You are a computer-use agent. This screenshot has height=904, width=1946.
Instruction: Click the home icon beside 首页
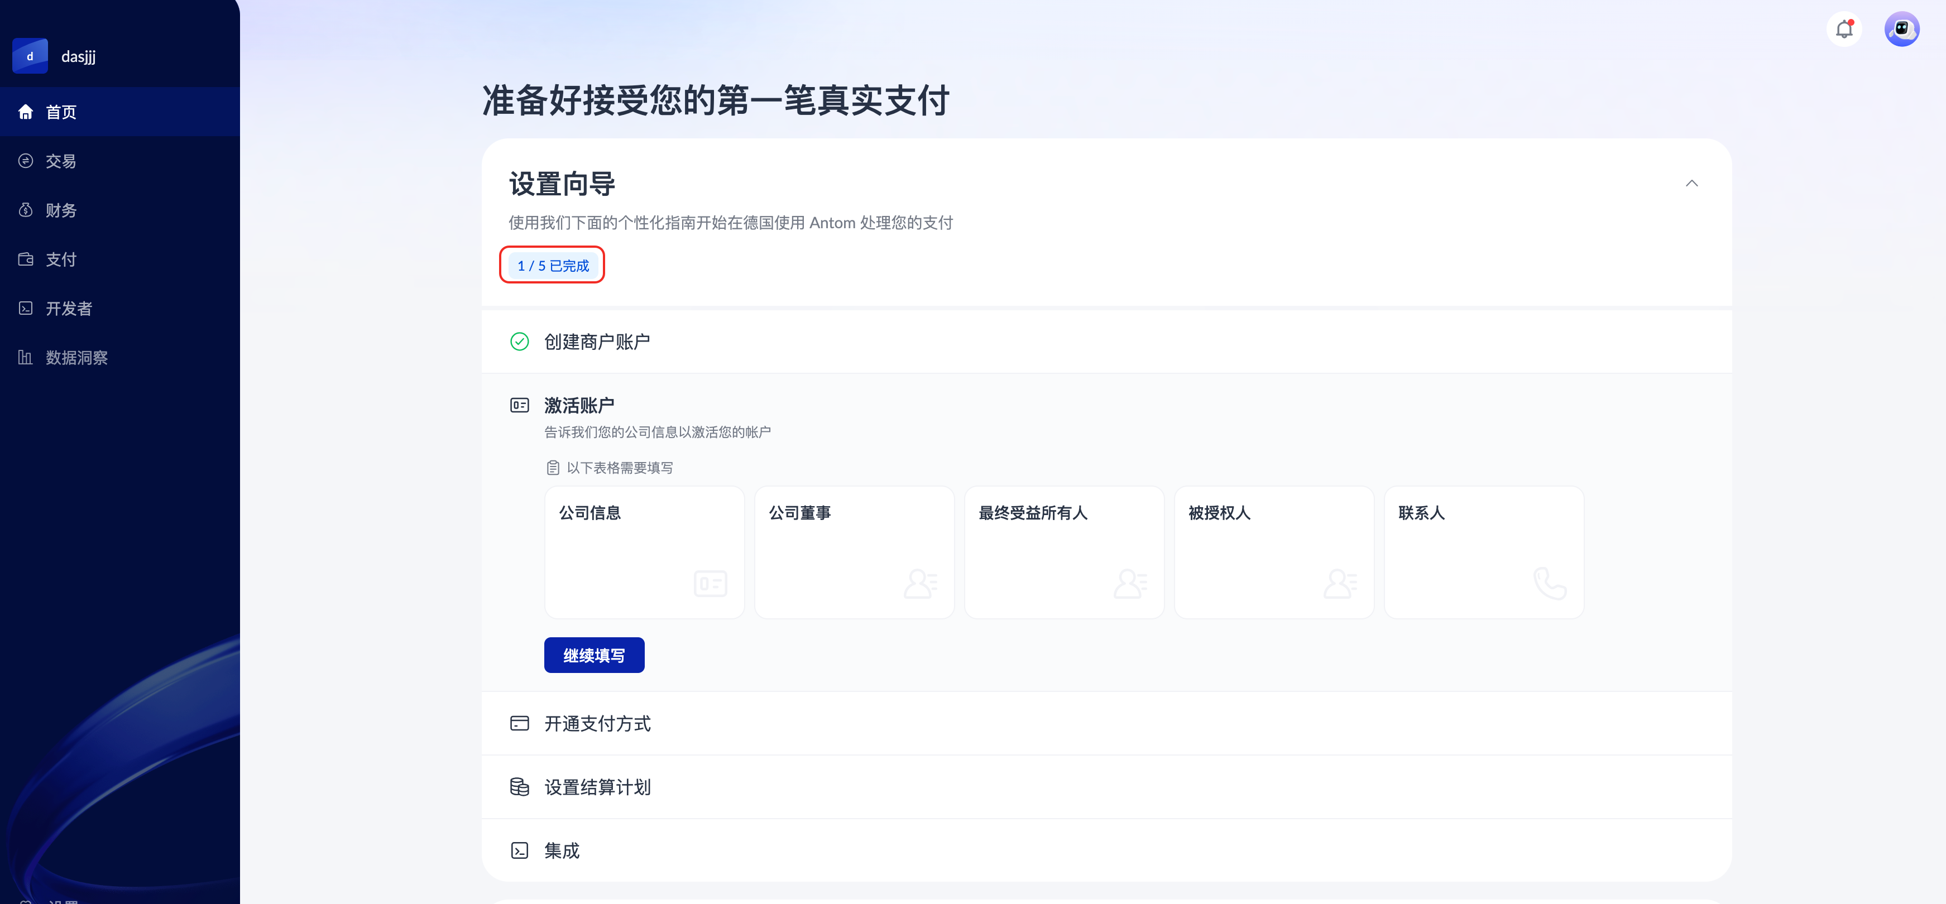(x=26, y=112)
